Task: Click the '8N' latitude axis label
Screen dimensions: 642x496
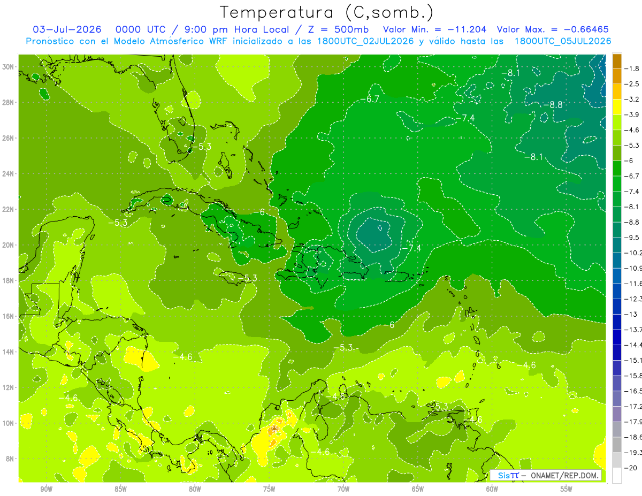Action: coord(10,459)
